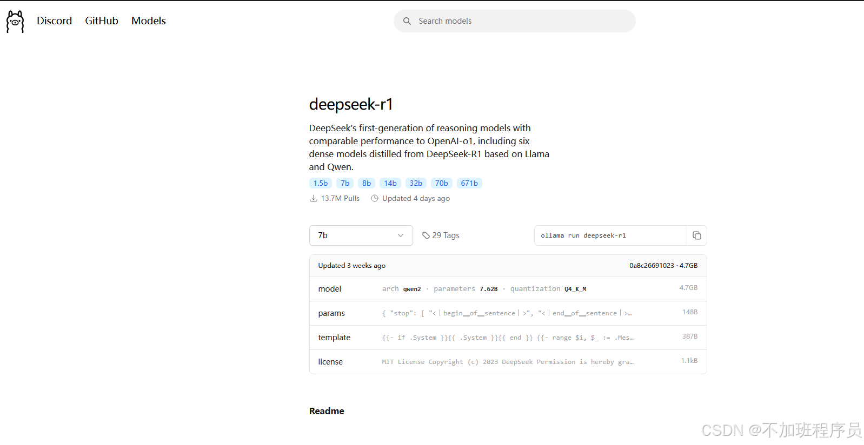
Task: Select the 32b size tag
Action: pos(416,183)
